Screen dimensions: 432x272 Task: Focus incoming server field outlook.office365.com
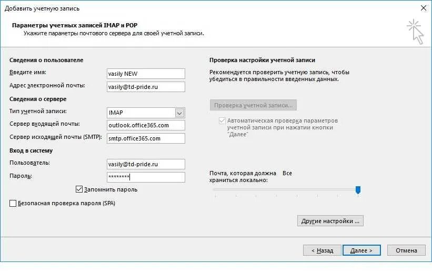[x=145, y=125]
